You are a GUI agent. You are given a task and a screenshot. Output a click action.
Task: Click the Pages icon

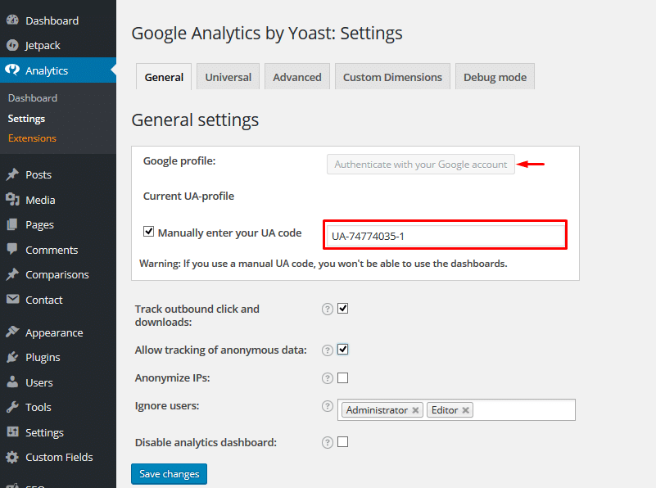pyautogui.click(x=12, y=224)
